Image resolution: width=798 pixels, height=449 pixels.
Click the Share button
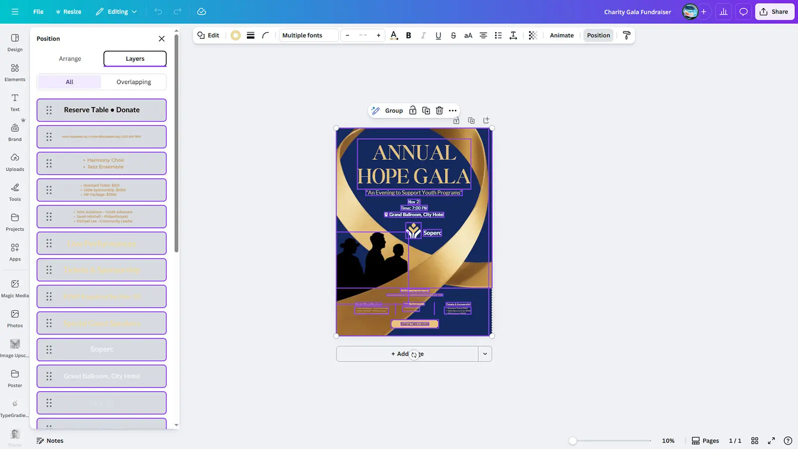(x=774, y=12)
